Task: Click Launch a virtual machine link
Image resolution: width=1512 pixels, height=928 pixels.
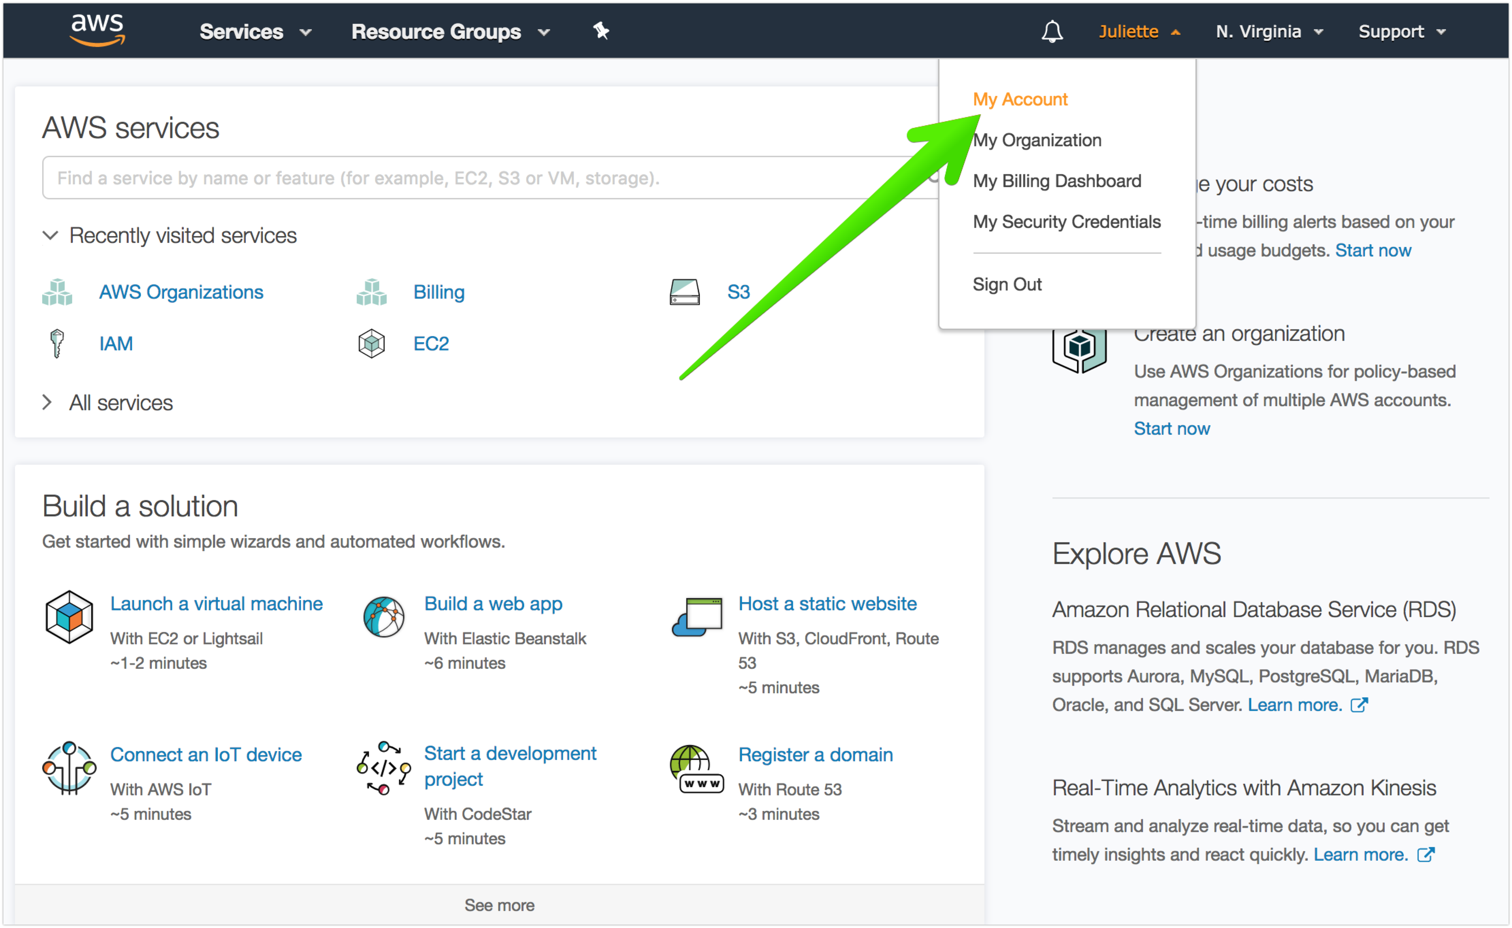Action: pyautogui.click(x=216, y=604)
